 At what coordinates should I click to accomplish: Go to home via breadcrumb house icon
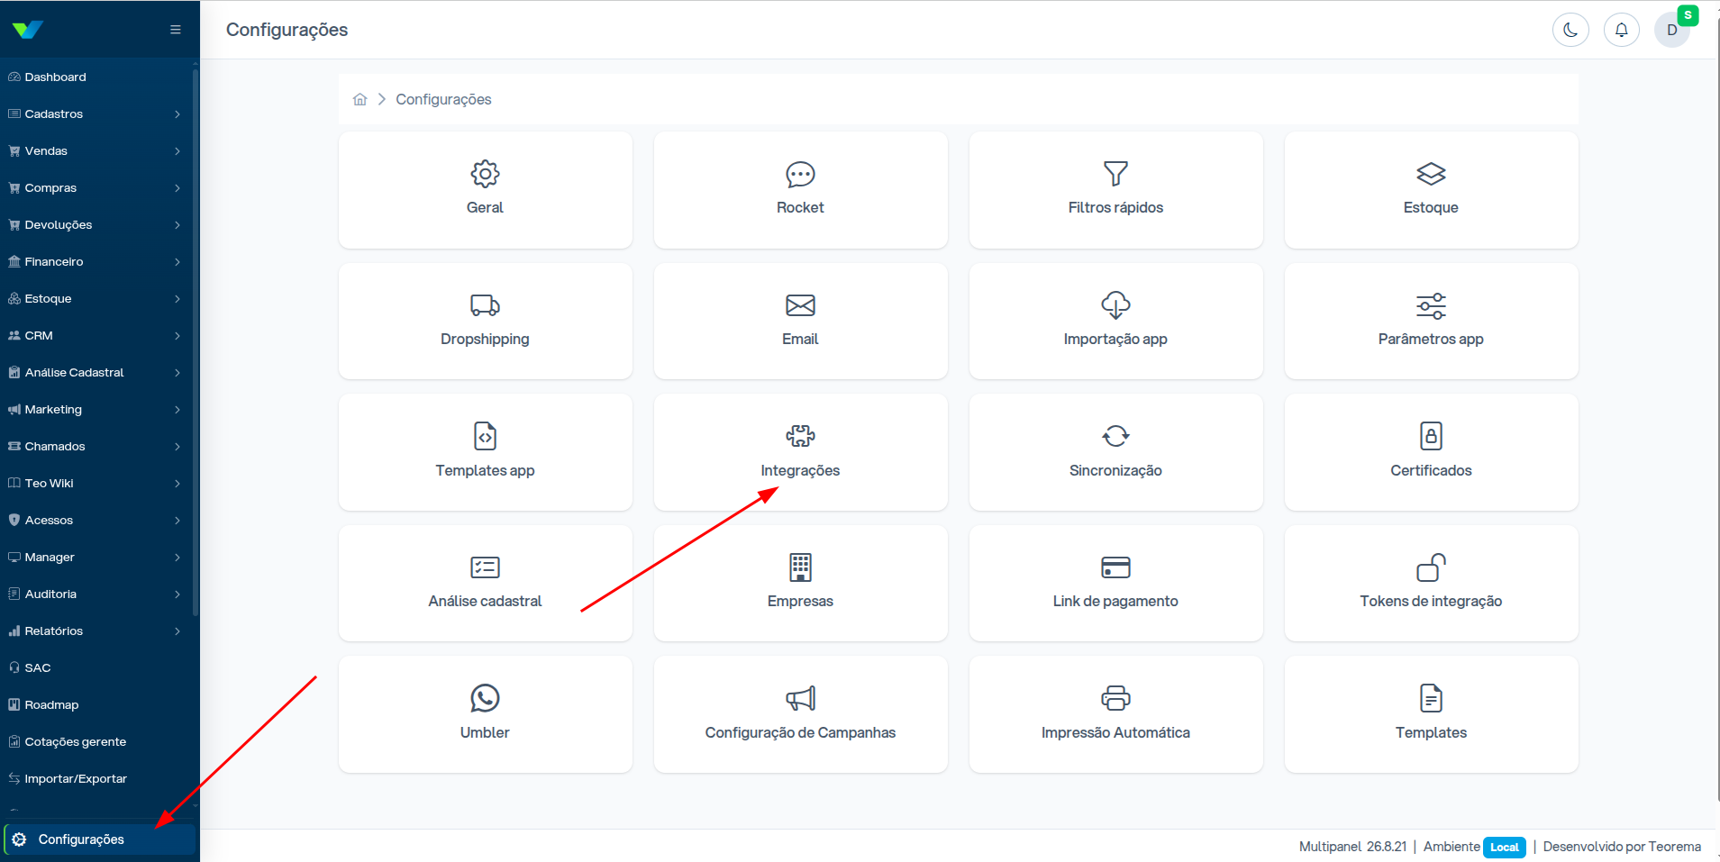(x=360, y=99)
